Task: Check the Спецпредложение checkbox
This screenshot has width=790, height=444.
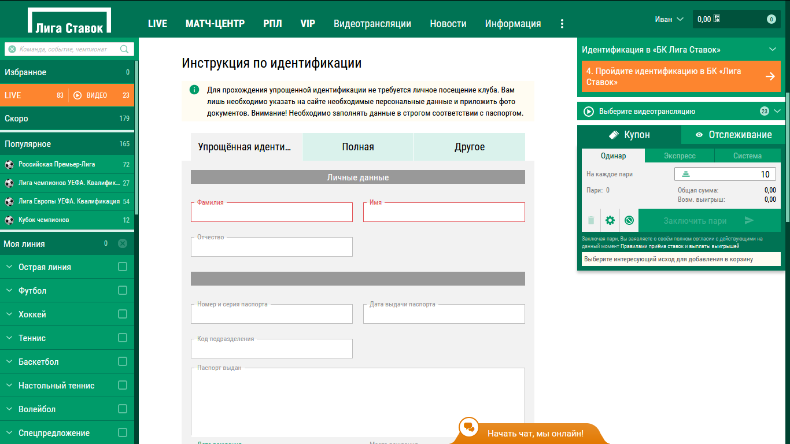Action: [123, 432]
